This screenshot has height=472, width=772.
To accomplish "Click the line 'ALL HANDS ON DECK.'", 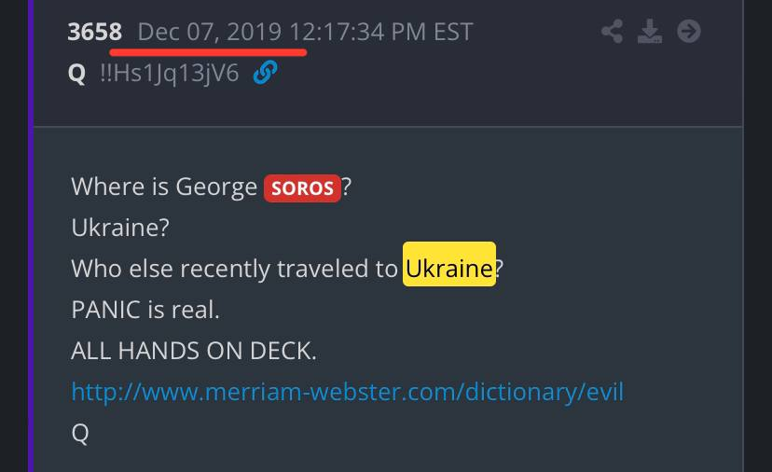I will (194, 351).
